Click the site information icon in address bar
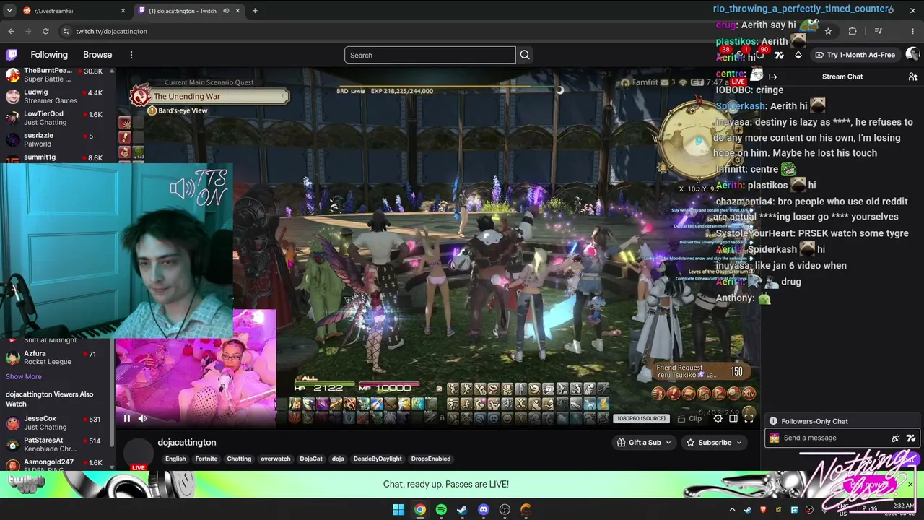The height and width of the screenshot is (520, 924). click(66, 31)
